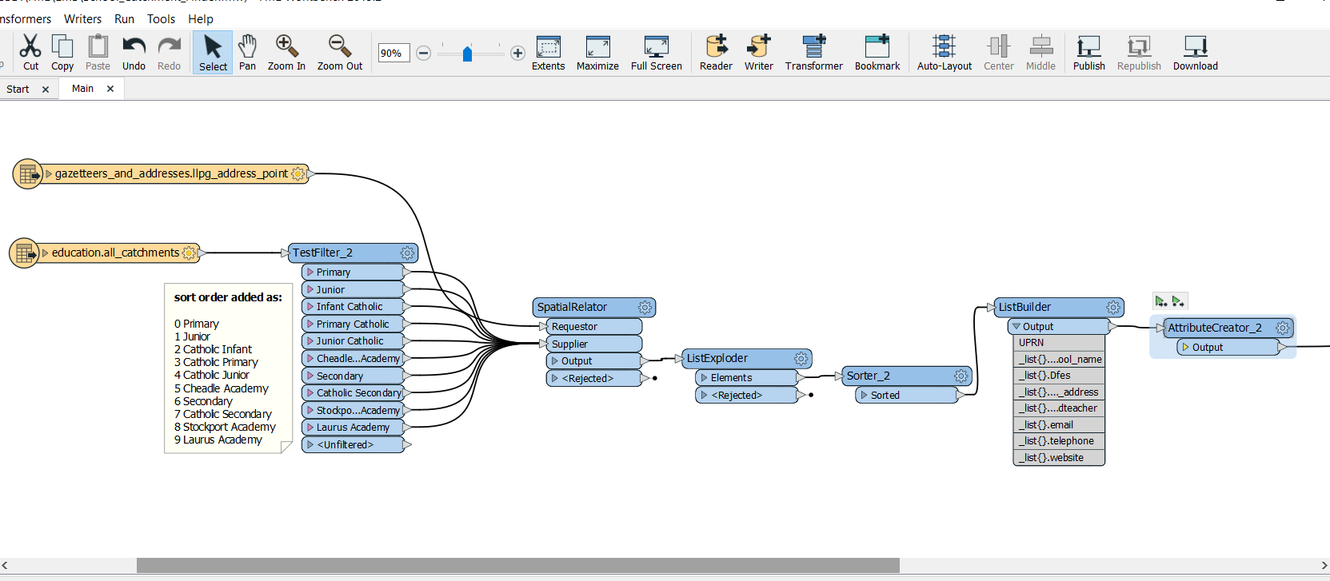1330x581 pixels.
Task: Click the Cut toolbar icon
Action: [x=30, y=53]
